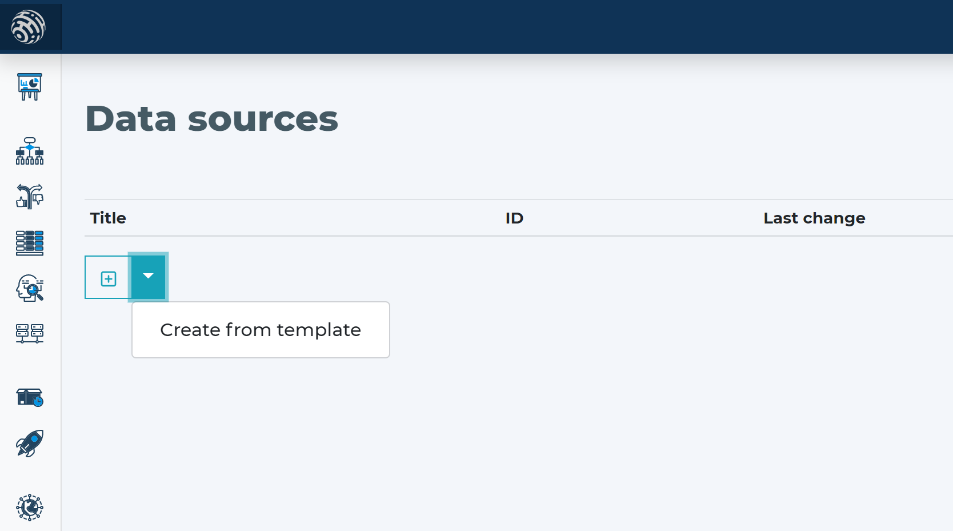Select the head with magnifier analysis icon
Image resolution: width=953 pixels, height=531 pixels.
coord(30,288)
